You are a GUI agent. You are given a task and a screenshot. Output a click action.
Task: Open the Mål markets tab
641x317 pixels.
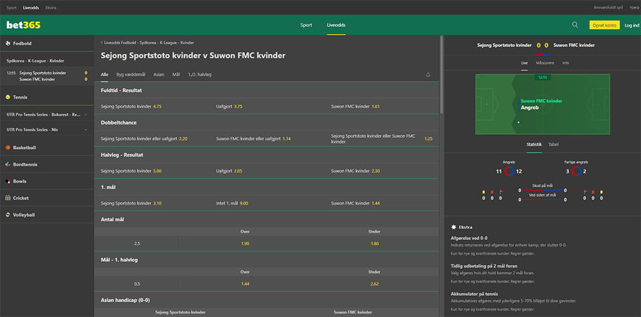pos(176,74)
